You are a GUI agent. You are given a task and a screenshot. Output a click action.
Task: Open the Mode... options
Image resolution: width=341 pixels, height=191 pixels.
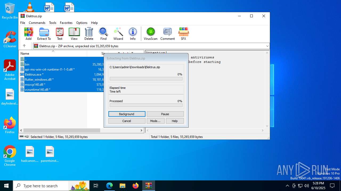tap(156, 121)
